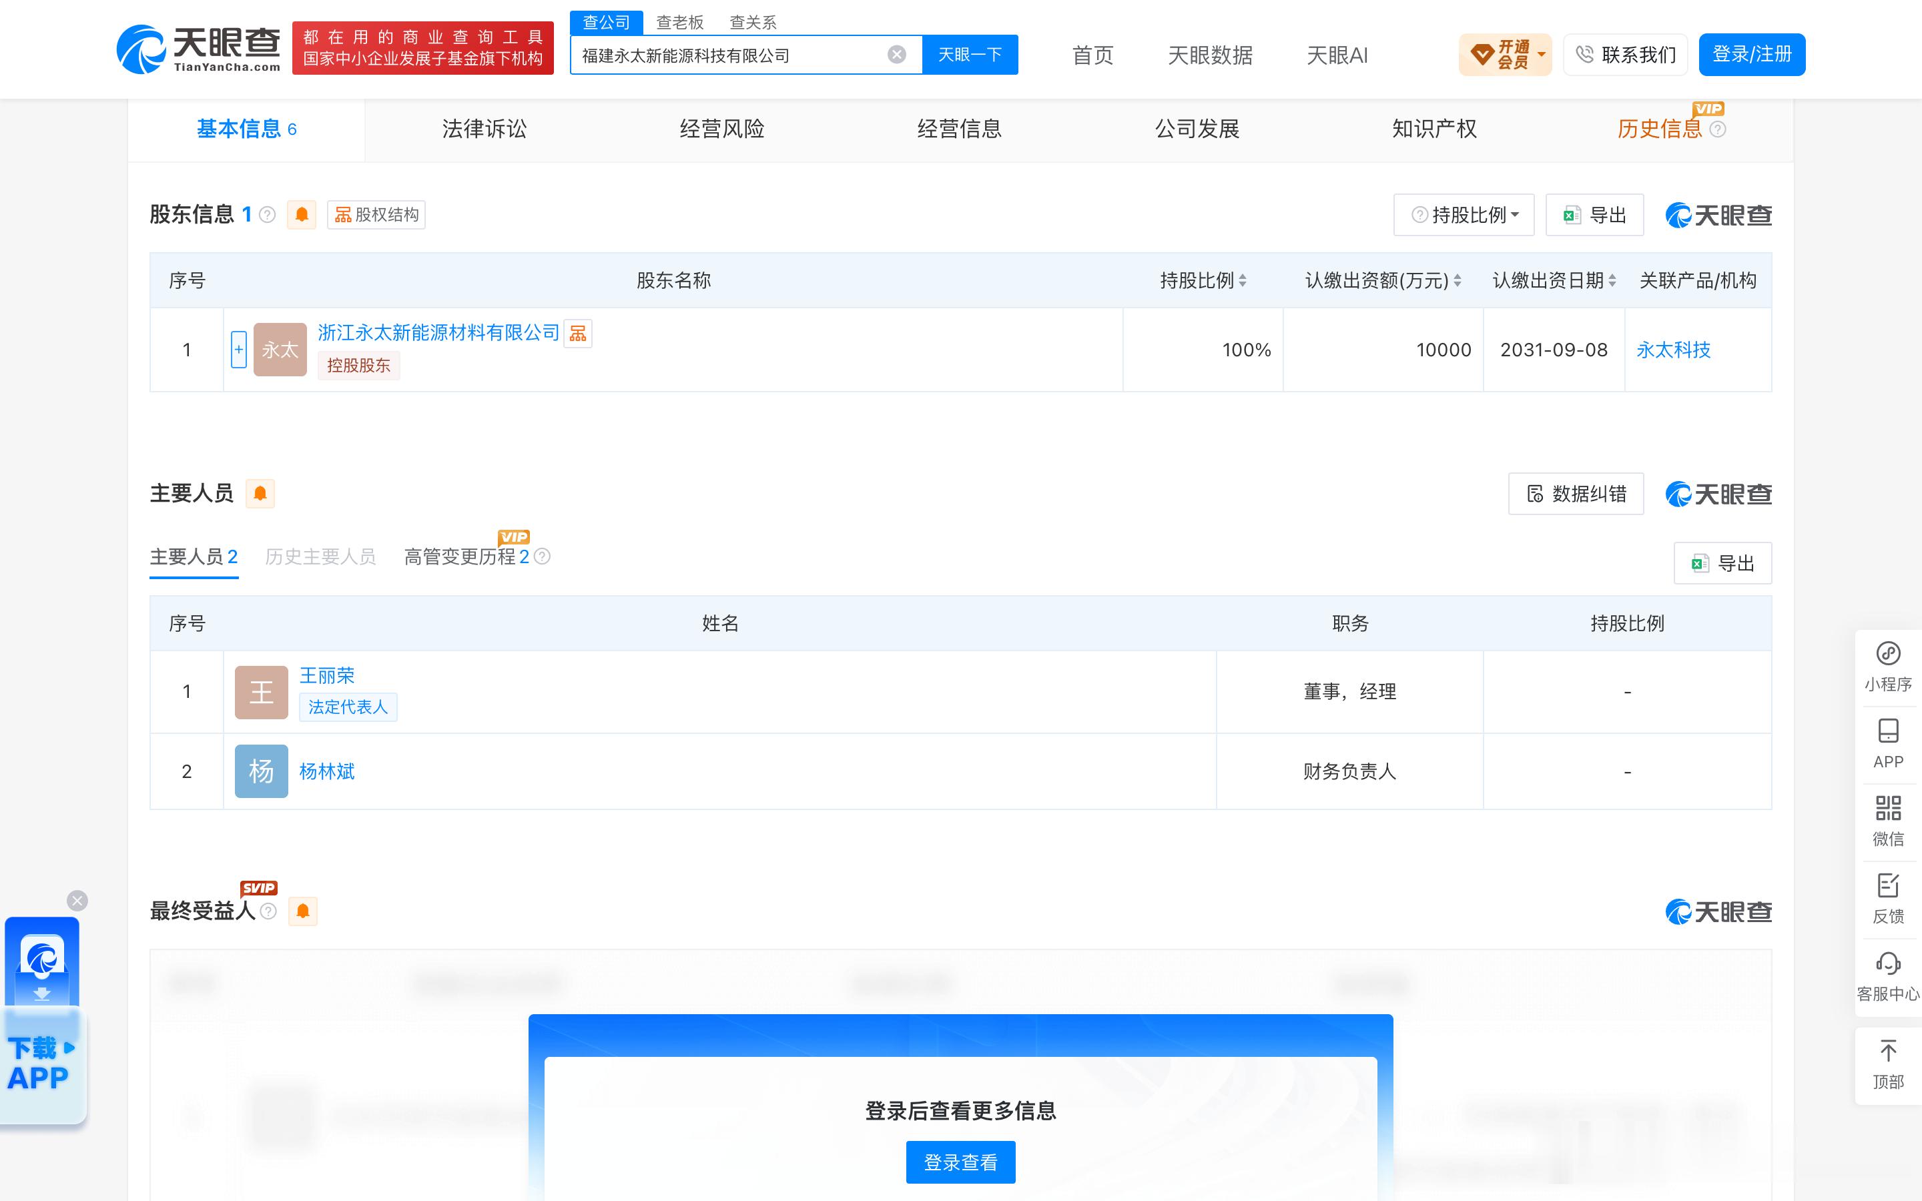This screenshot has height=1201, width=1922.
Task: Click the help icon next to 最终受益人
Action: click(x=268, y=911)
